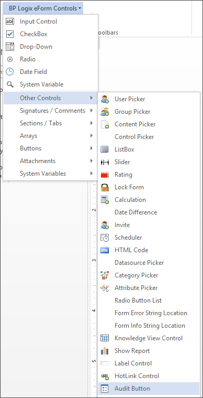Click the Audit Button text label
This screenshot has width=203, height=398.
click(x=132, y=389)
